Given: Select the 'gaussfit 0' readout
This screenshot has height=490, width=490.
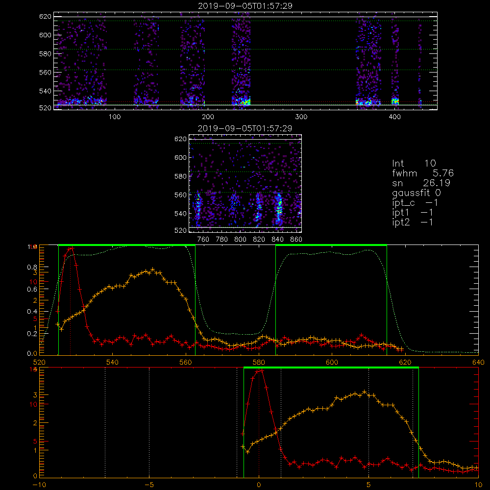Looking at the screenshot, I should tap(416, 193).
